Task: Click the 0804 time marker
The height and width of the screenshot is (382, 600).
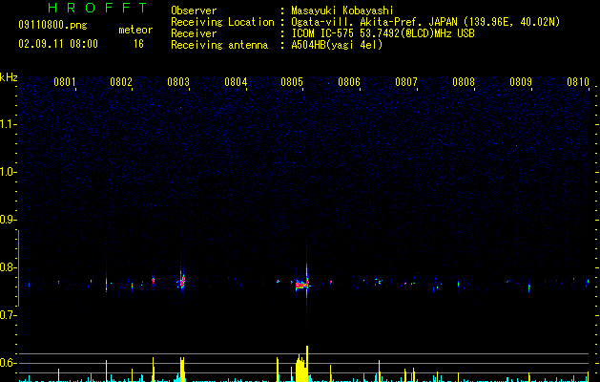Action: point(236,82)
